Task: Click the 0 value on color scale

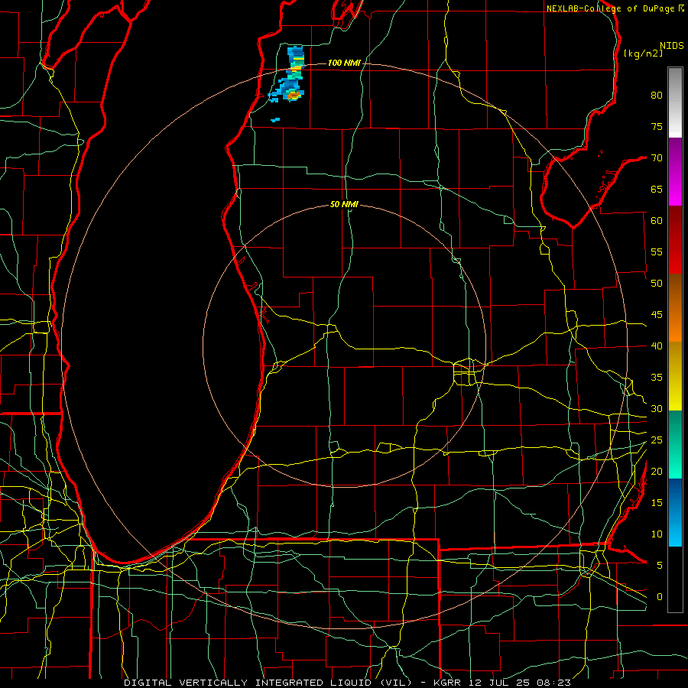Action: coord(660,597)
